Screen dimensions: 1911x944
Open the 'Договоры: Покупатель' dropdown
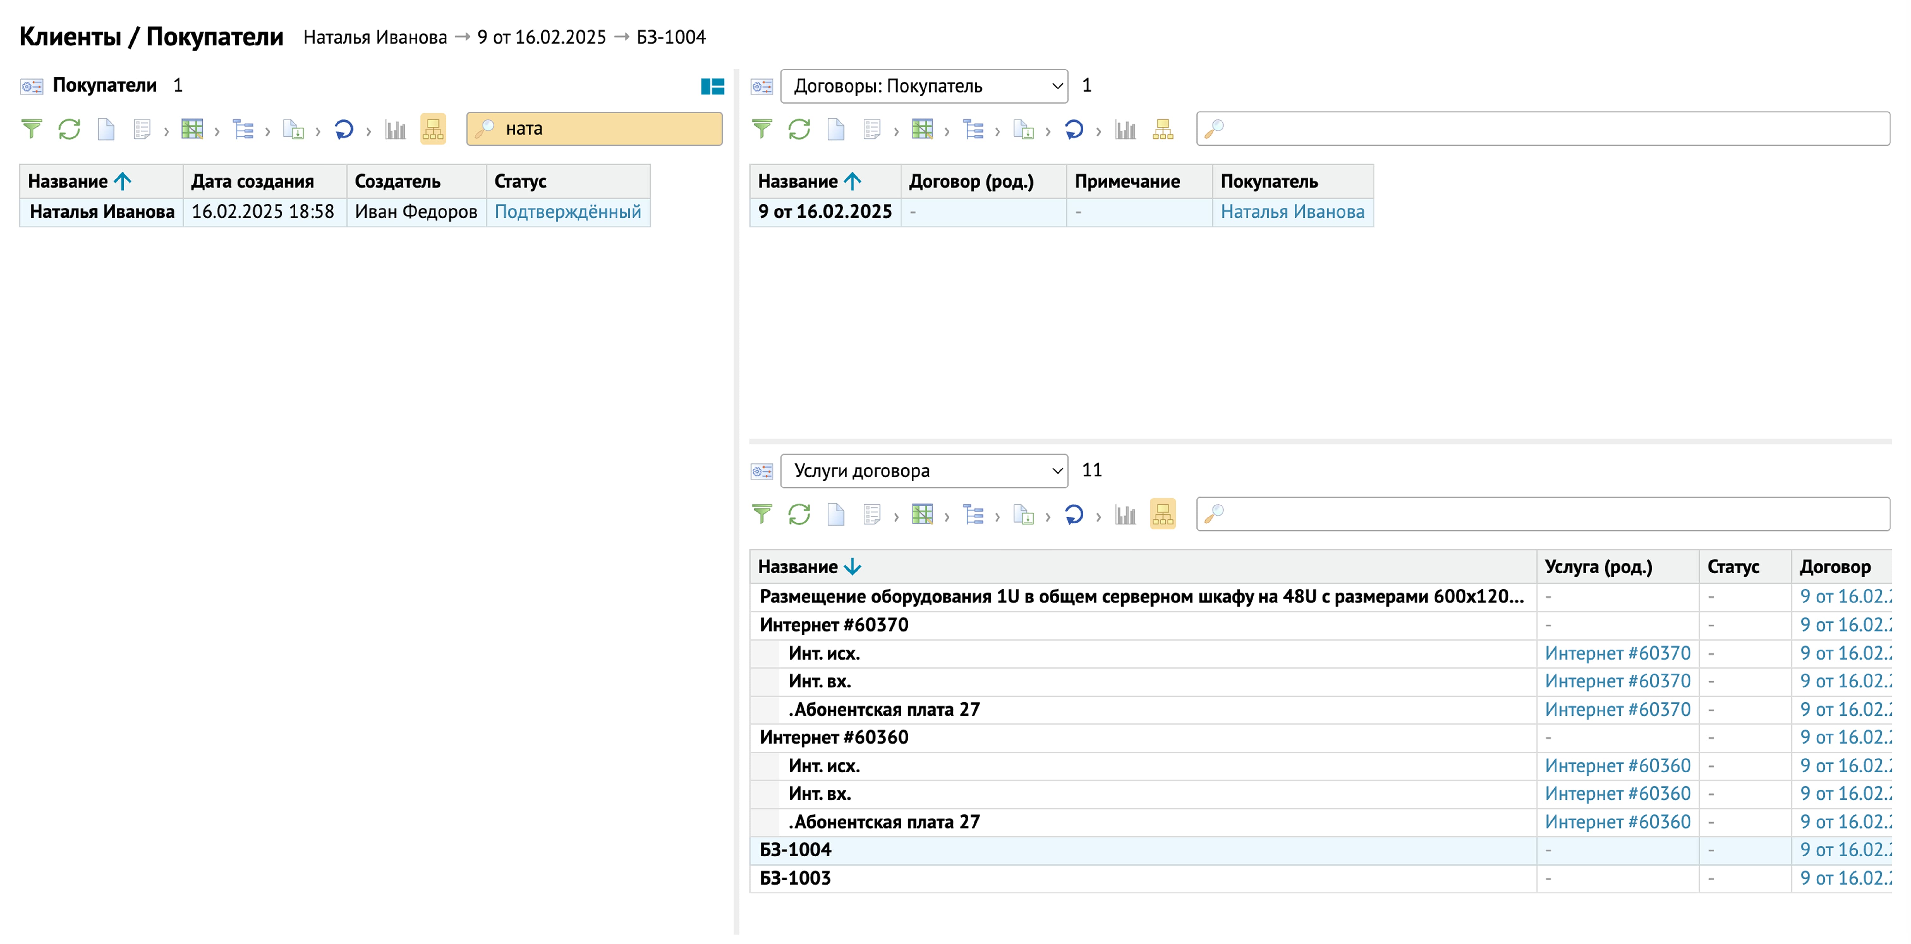click(924, 86)
